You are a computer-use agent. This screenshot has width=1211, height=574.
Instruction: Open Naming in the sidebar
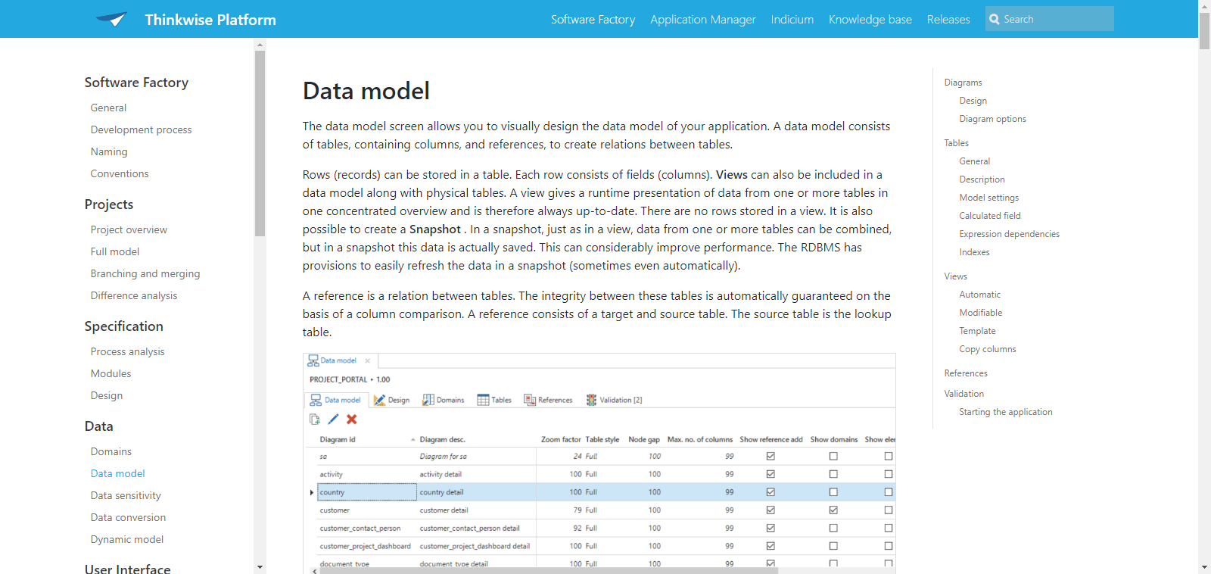(x=109, y=151)
